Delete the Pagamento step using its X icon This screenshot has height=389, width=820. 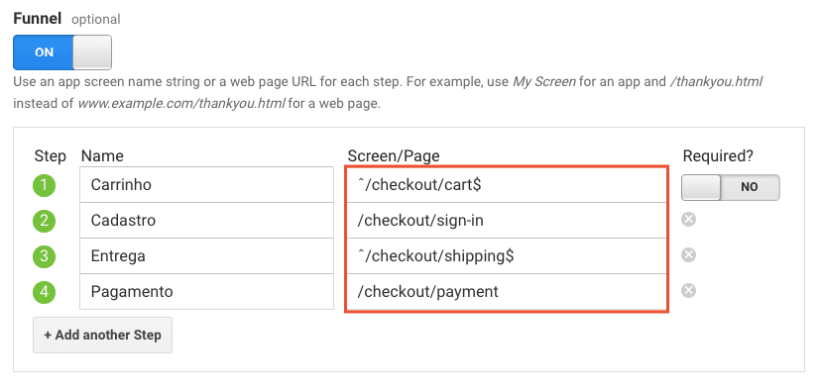[x=689, y=290]
